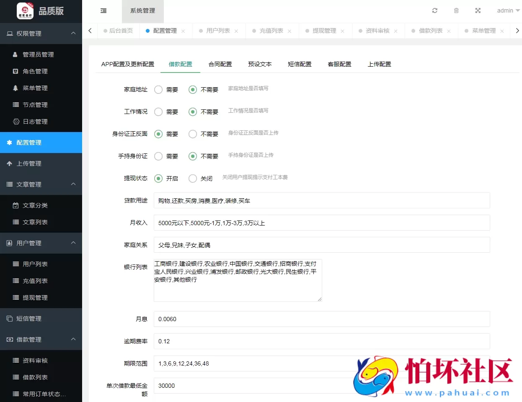Collapse the sidebar with the hamburger icon

(103, 11)
